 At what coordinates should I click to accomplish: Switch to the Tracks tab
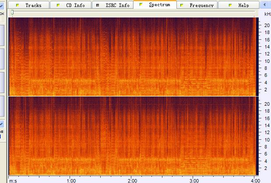(29, 5)
